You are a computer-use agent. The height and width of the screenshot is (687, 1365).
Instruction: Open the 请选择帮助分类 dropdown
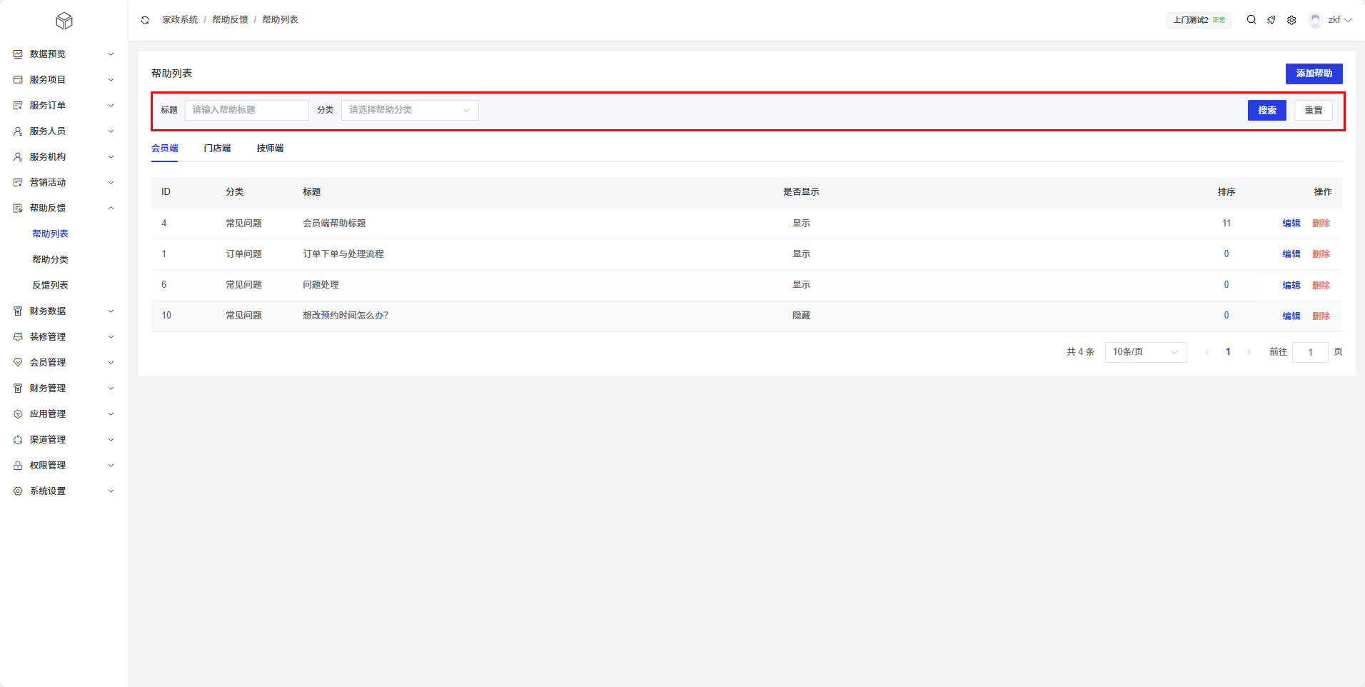pyautogui.click(x=410, y=110)
